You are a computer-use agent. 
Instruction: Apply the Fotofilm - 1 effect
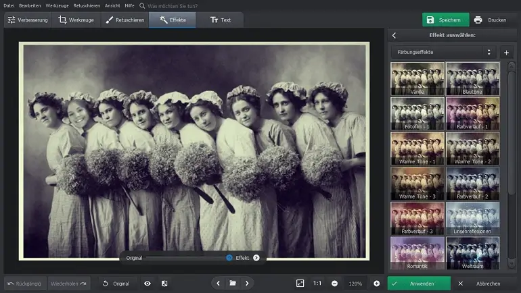[x=417, y=113]
